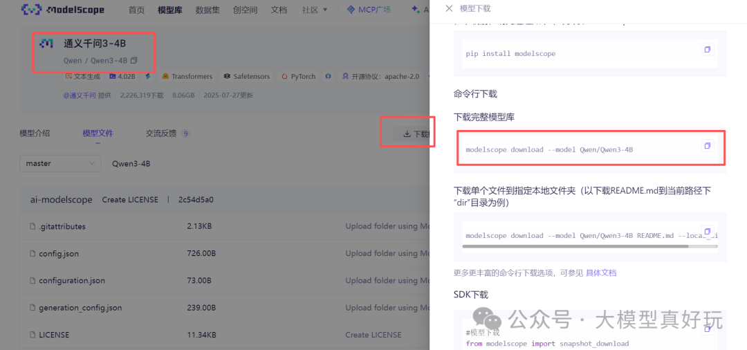
Task: Copy the Qwen/Qwen3-4B model ID
Action: pos(134,60)
